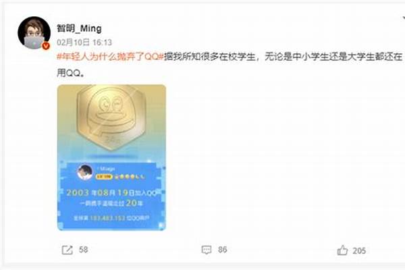
Task: Open 智明_Ming's profile avatar
Action: [34, 33]
